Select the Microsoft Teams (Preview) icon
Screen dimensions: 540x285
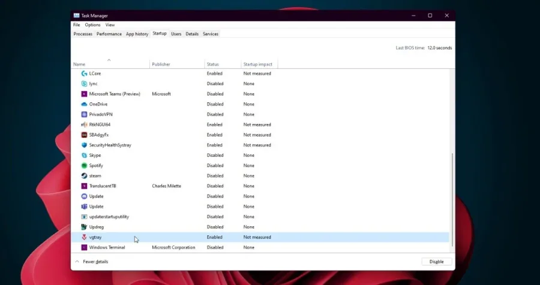[84, 94]
